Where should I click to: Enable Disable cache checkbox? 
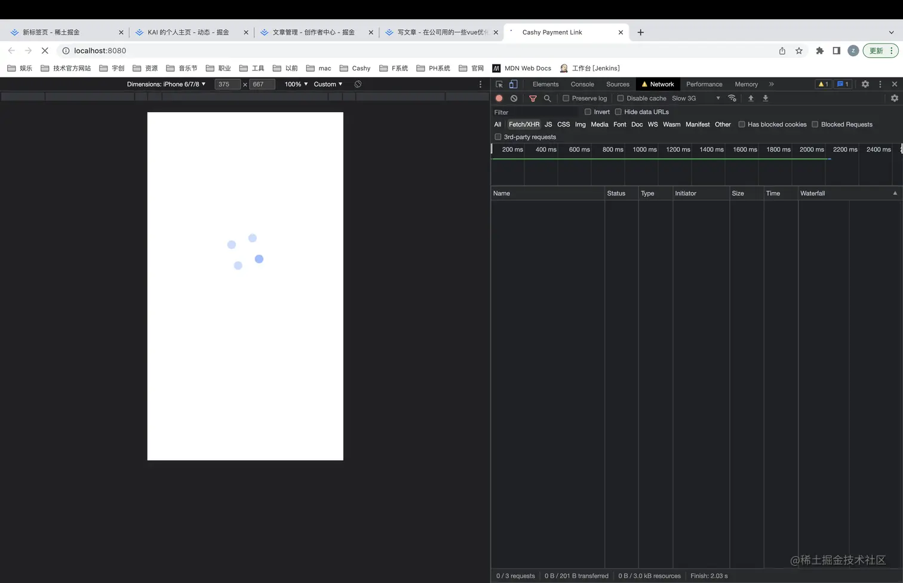[621, 98]
